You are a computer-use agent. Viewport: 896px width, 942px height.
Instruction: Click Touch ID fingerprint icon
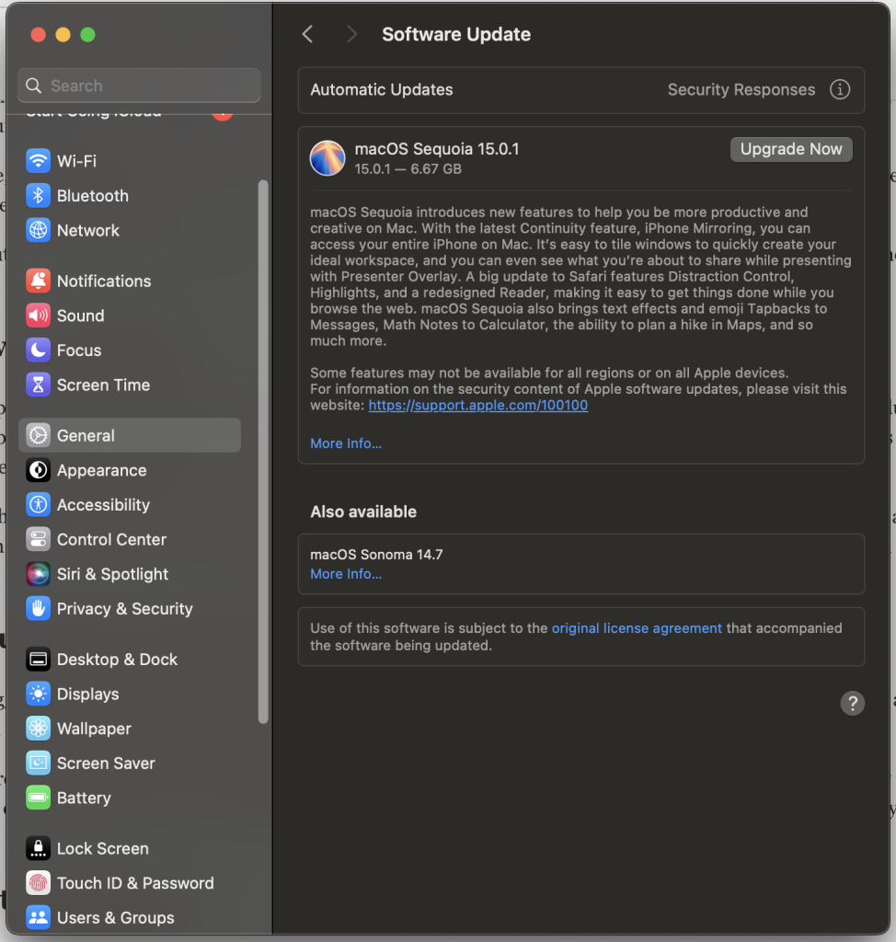point(38,883)
